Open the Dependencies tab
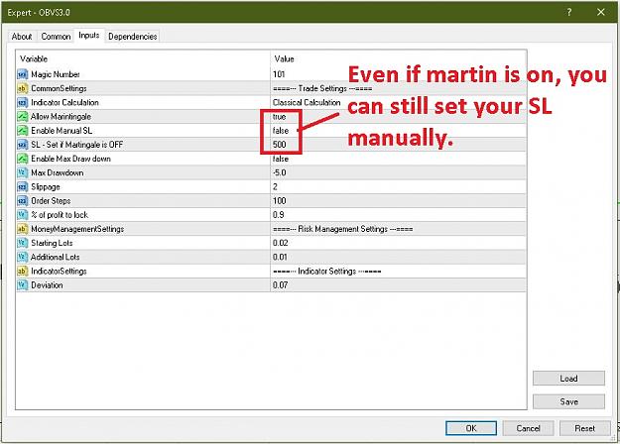The image size is (620, 444). 133,37
